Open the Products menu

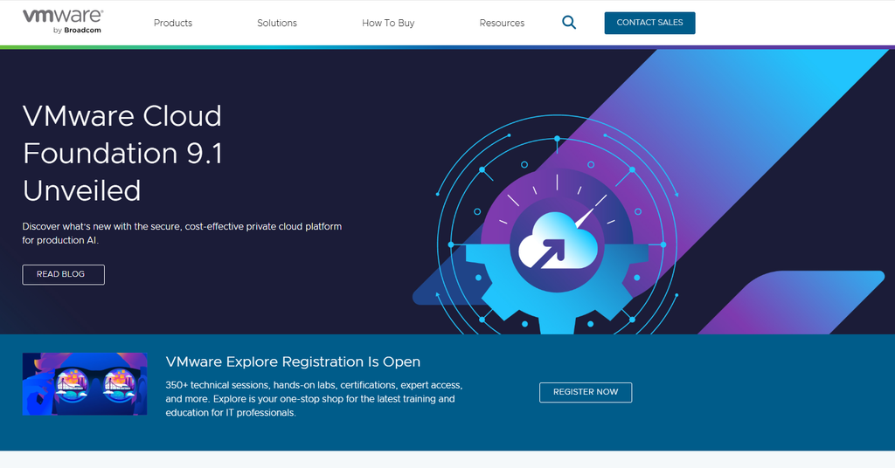[173, 23]
